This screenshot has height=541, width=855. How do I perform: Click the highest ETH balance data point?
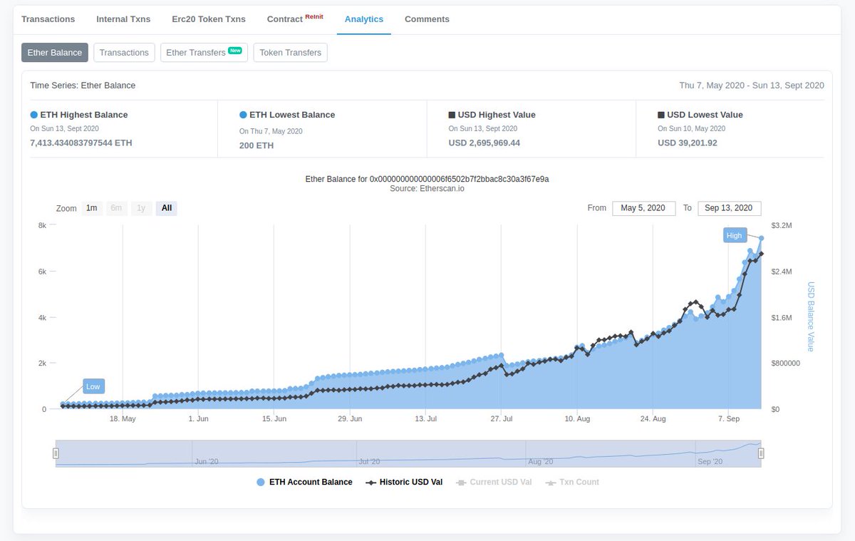[762, 238]
